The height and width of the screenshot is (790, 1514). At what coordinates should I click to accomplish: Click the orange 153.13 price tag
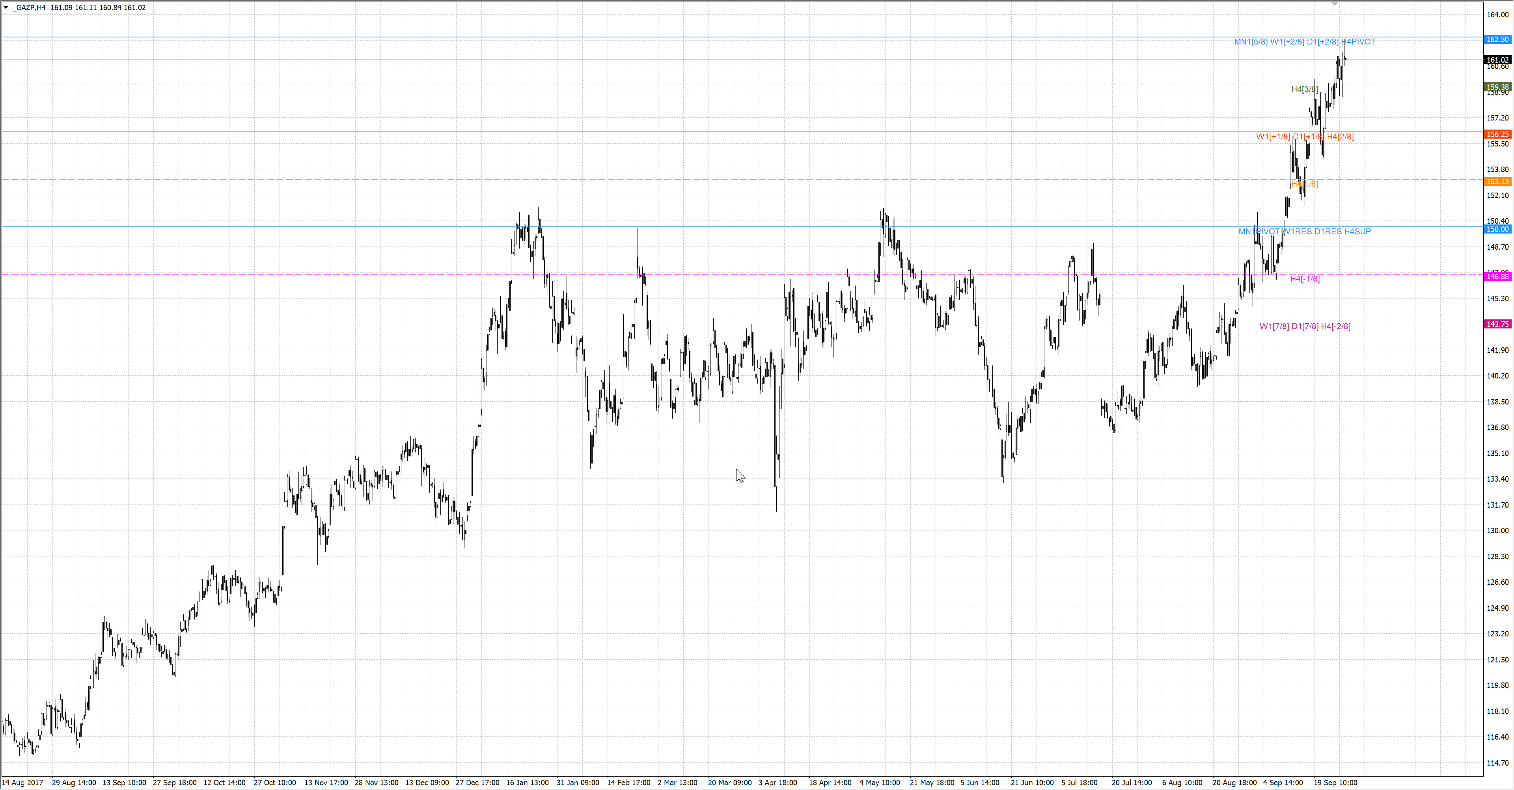pyautogui.click(x=1497, y=182)
